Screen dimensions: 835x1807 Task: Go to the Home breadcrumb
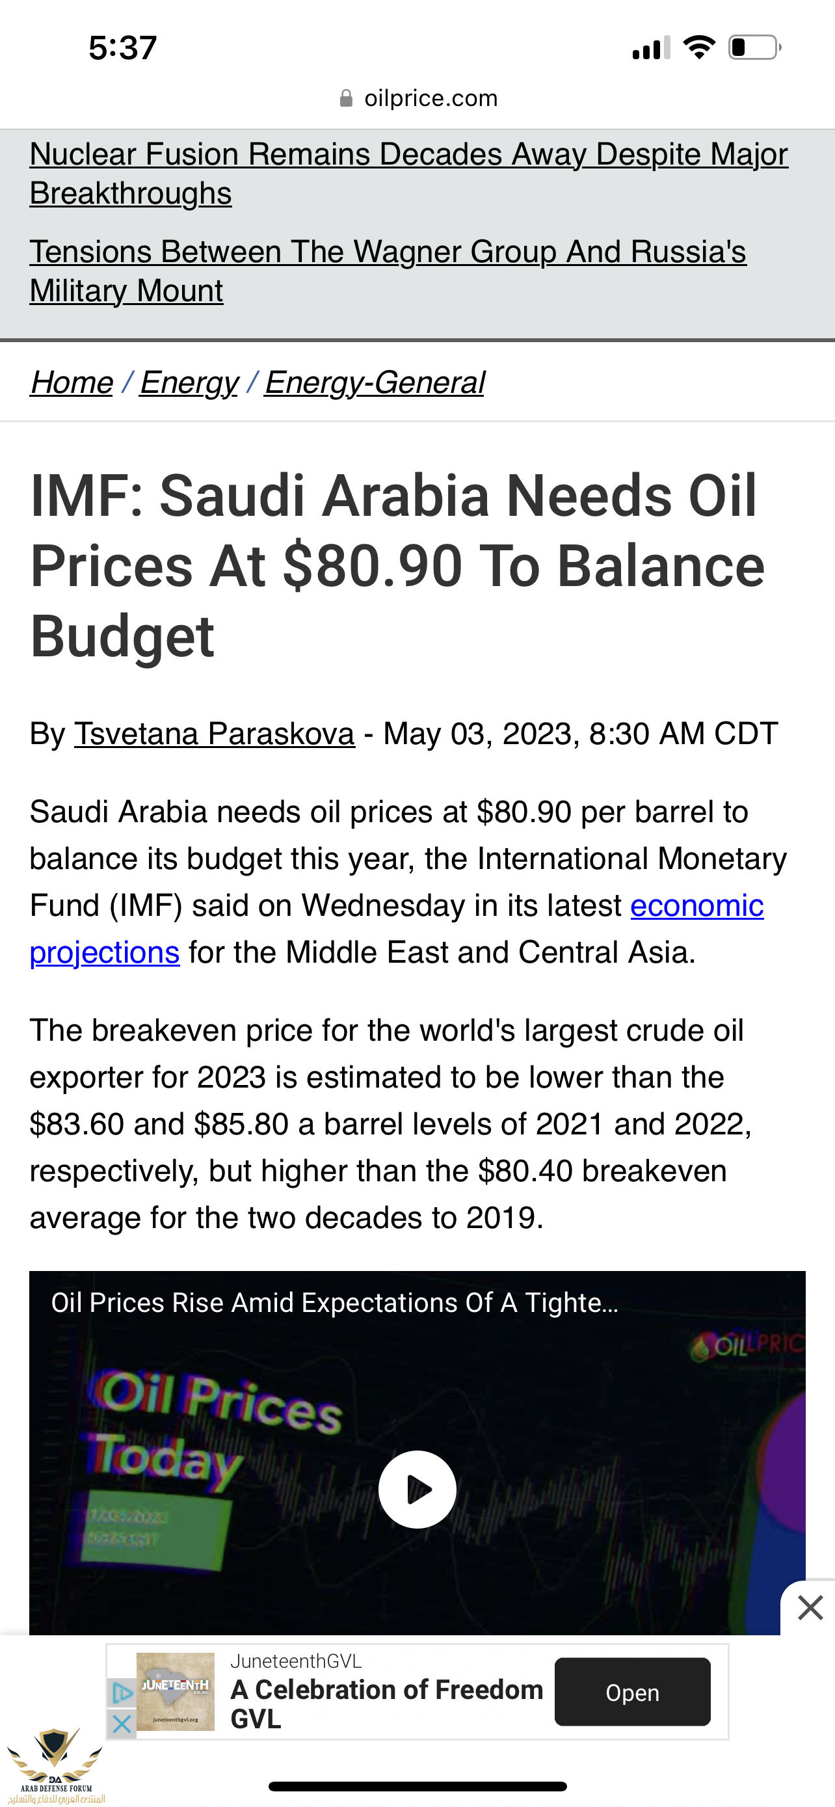point(72,382)
